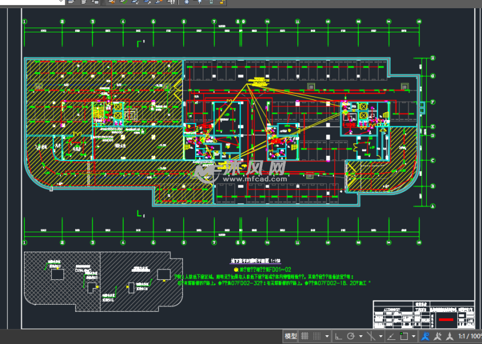Viewport: 482px width, 344px height.
Task: Click the 模型 (Model) space button
Action: (x=291, y=336)
